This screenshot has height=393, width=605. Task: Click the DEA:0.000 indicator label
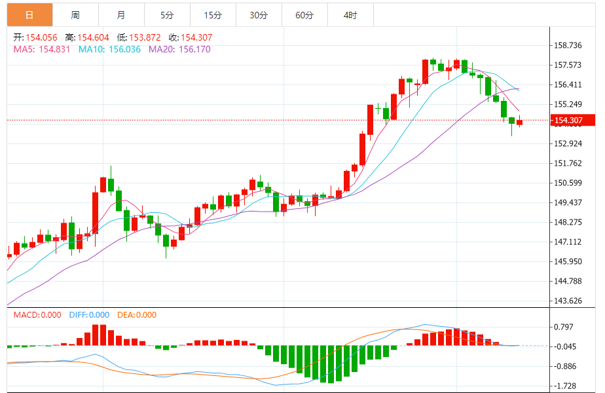point(137,315)
